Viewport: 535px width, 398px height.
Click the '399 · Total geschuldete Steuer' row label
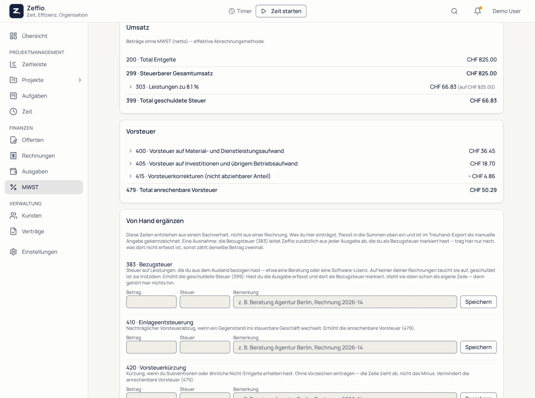pyautogui.click(x=166, y=101)
